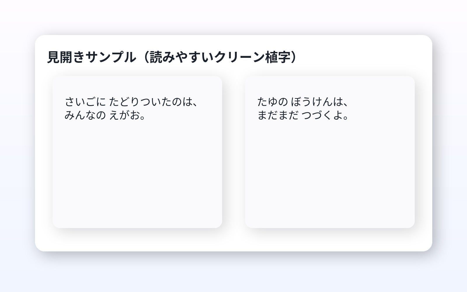Click the phrase ぼうけんは、 on the right page
Viewport: 467px width, 292px height.
pos(320,102)
